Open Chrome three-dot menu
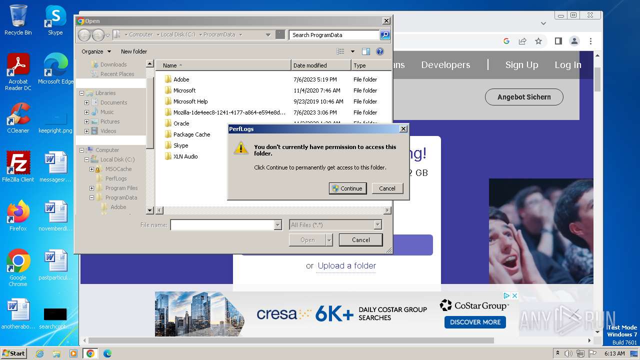 click(x=590, y=41)
